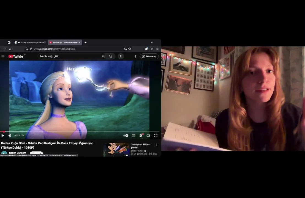Screen dimensions: 305x198
Task: Click the '0:03 / 2:01' time display
Action: [x=19, y=135]
